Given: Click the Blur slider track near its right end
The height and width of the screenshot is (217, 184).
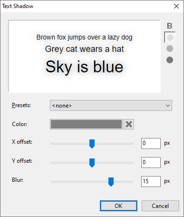Looking at the screenshot, I should (x=129, y=182).
